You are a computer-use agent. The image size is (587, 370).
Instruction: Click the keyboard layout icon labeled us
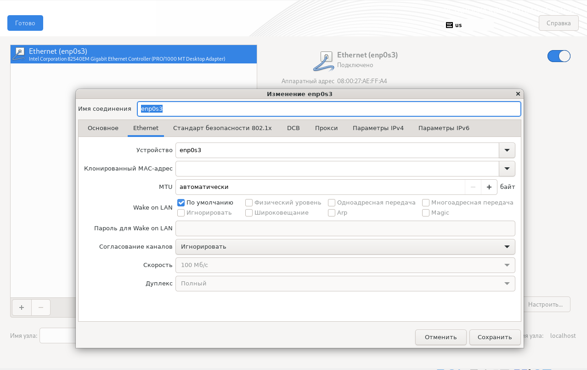click(x=449, y=25)
